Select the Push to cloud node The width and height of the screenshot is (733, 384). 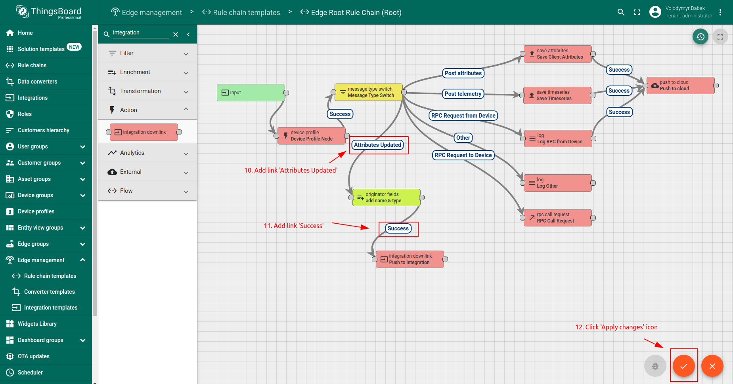coord(681,86)
